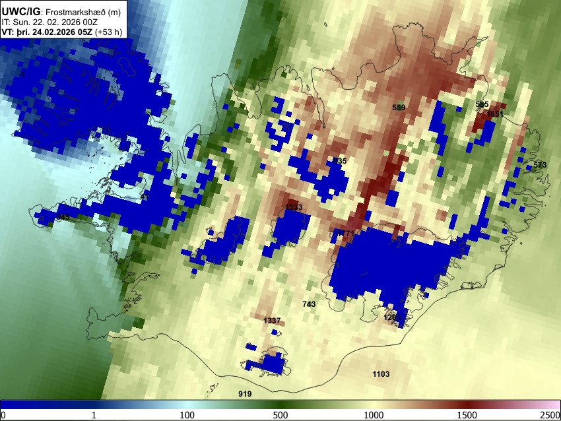
Task: Click the '(+53 h)' forecast offset text
Action: (x=108, y=32)
